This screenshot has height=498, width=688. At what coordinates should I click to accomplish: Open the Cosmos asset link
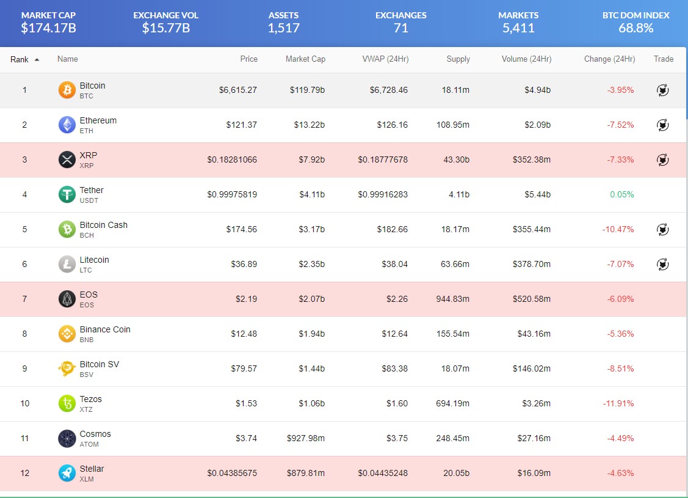[95, 434]
